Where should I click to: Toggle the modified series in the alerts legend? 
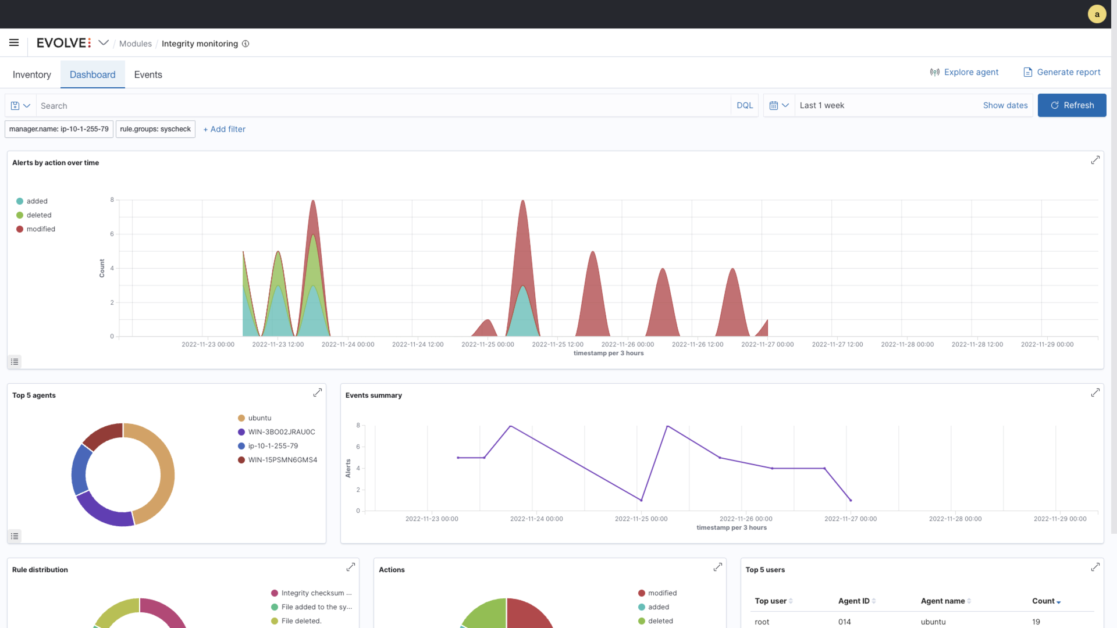[39, 229]
